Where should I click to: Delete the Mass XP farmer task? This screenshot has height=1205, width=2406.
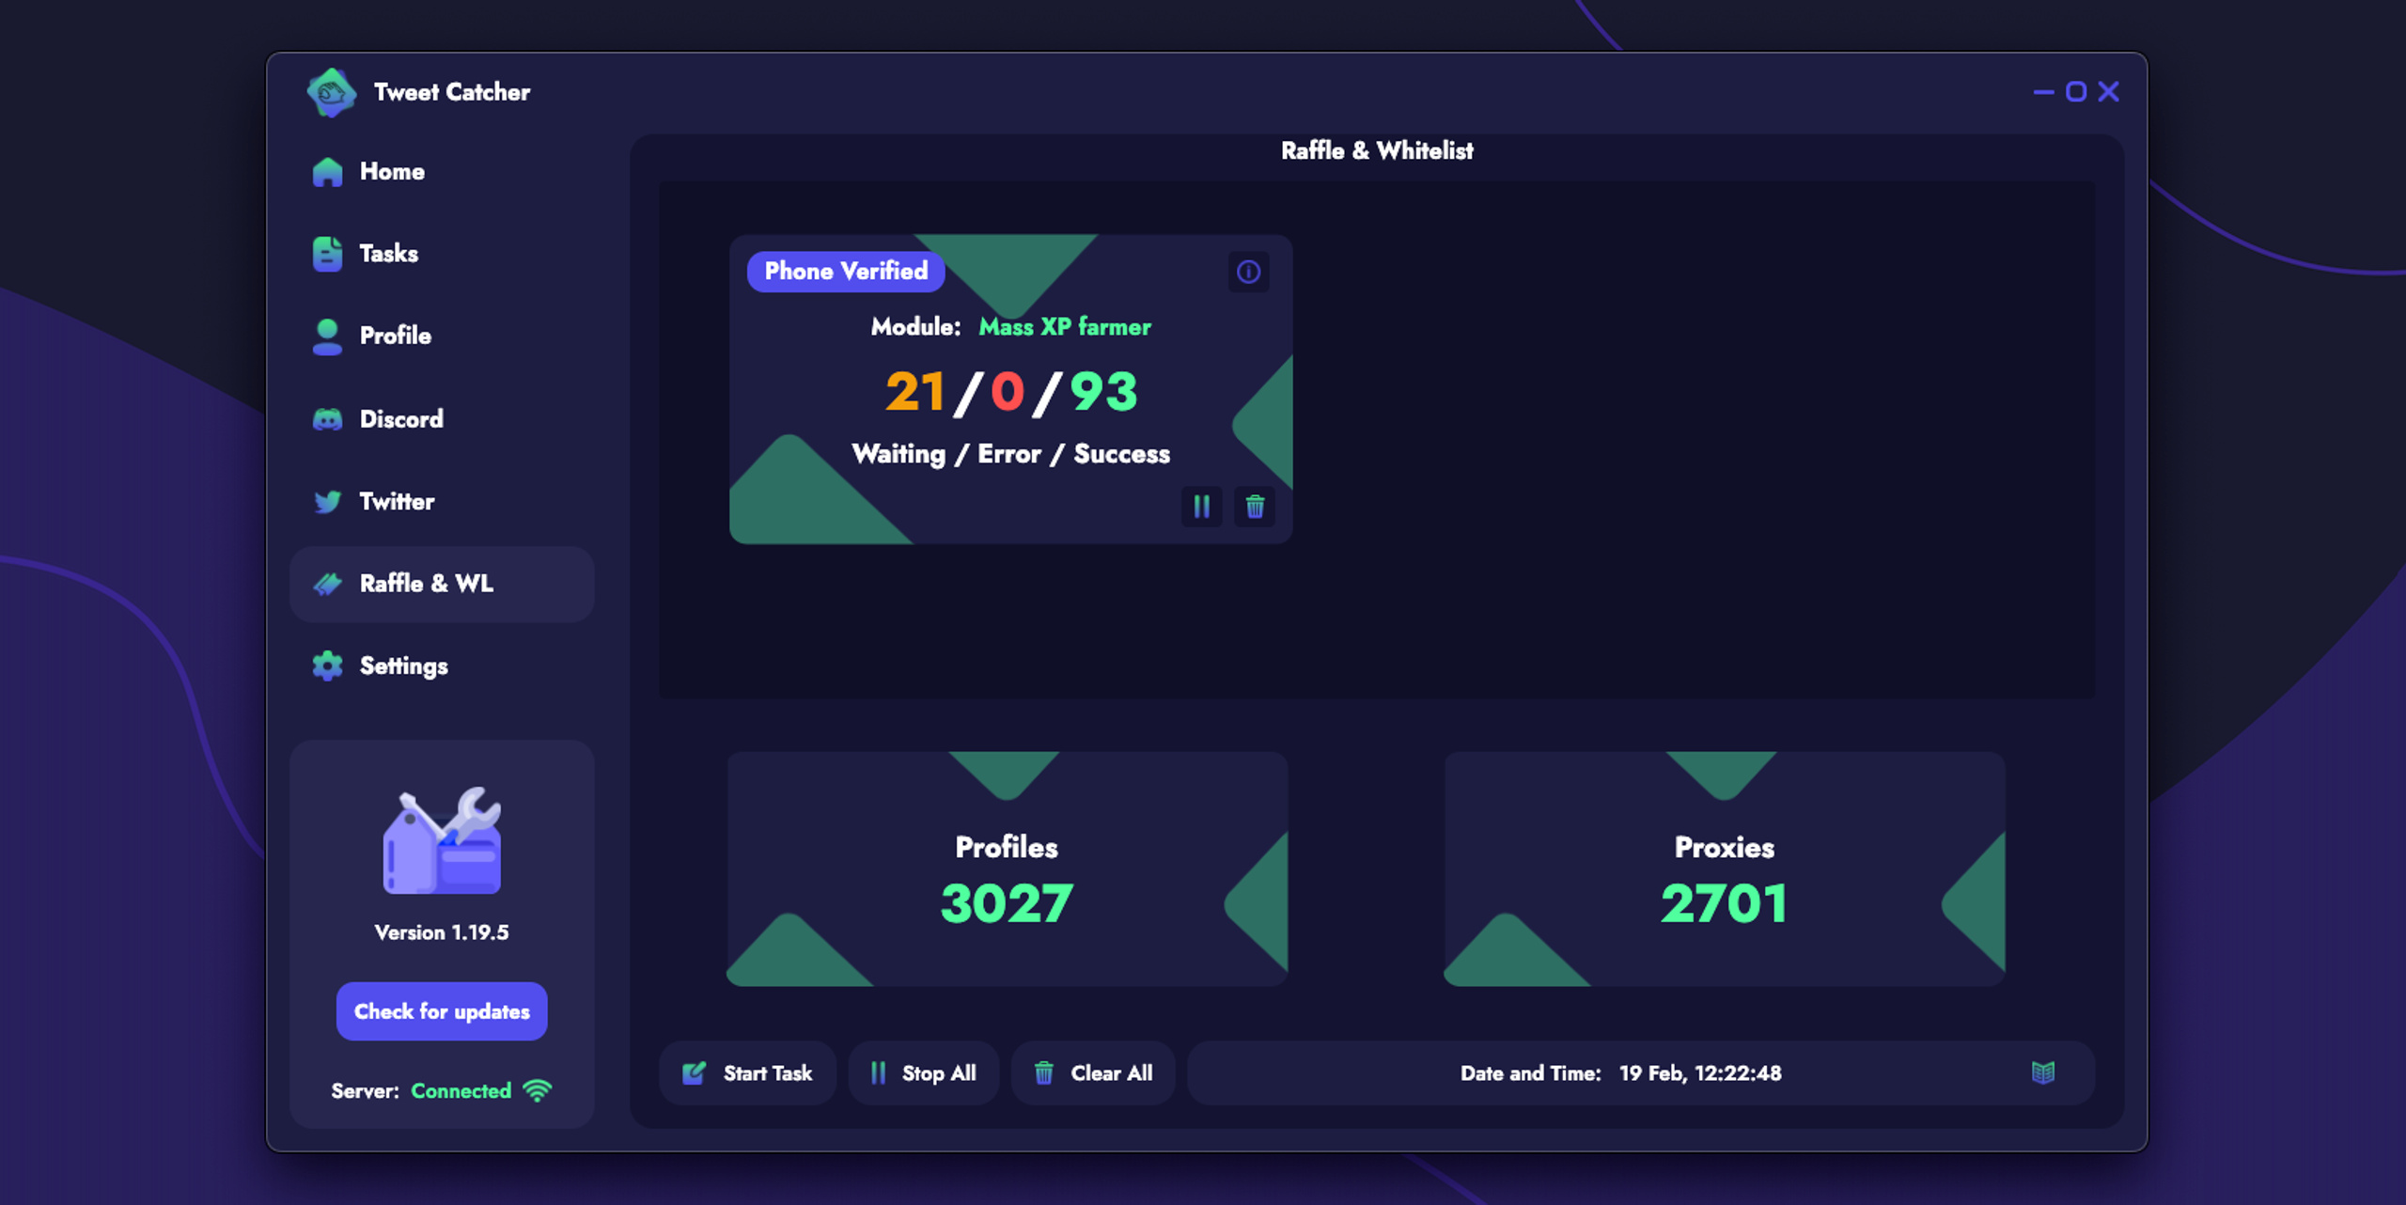[x=1255, y=507]
